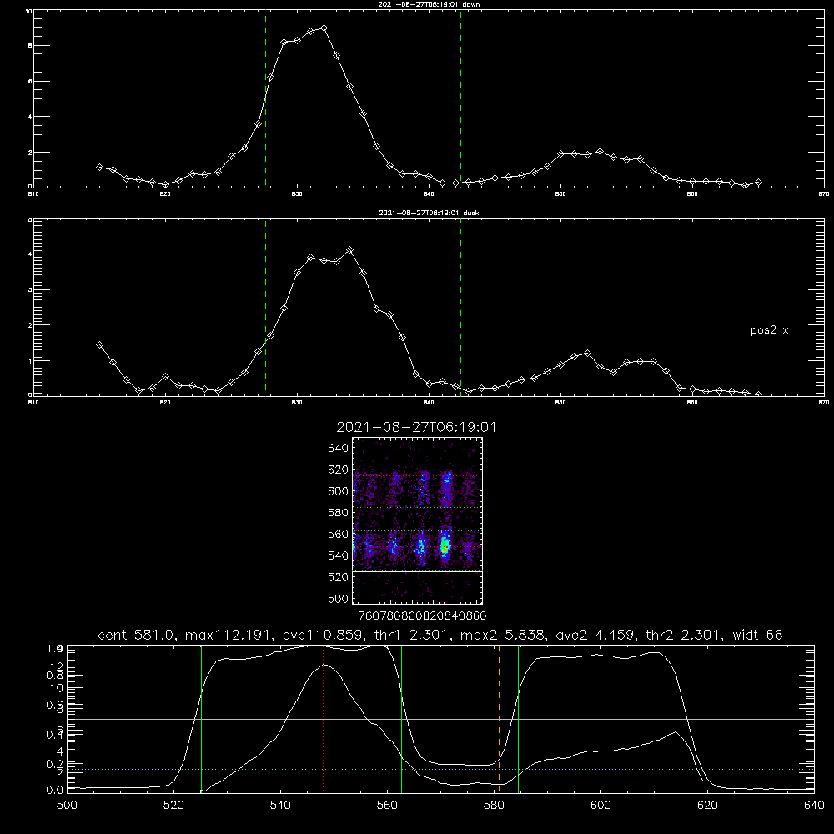
Task: Click the 520 label on heatmap y-axis
Action: point(339,577)
